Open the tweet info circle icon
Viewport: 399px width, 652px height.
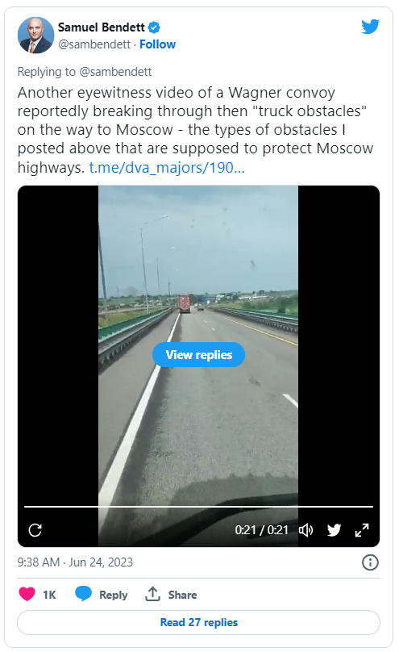(x=370, y=562)
